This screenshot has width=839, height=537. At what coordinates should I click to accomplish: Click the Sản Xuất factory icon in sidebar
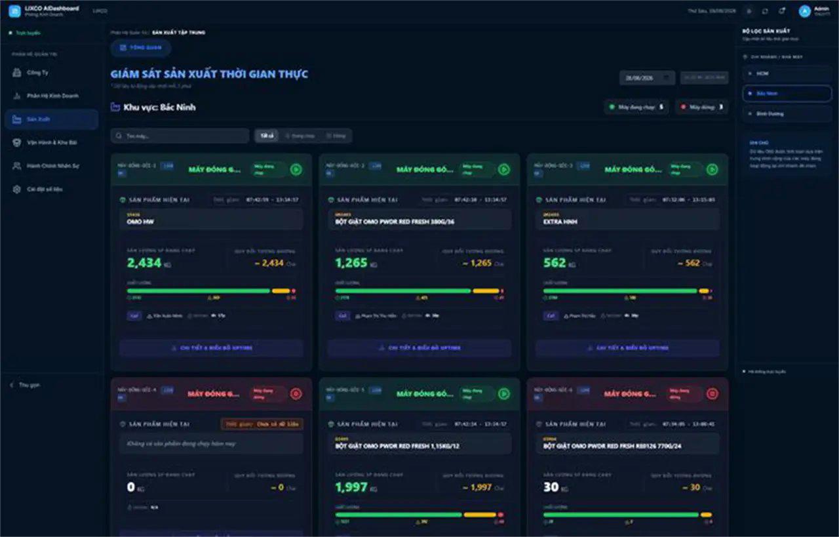17,119
